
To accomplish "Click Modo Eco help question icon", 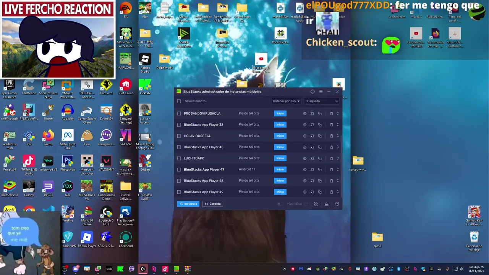I will [x=306, y=204].
